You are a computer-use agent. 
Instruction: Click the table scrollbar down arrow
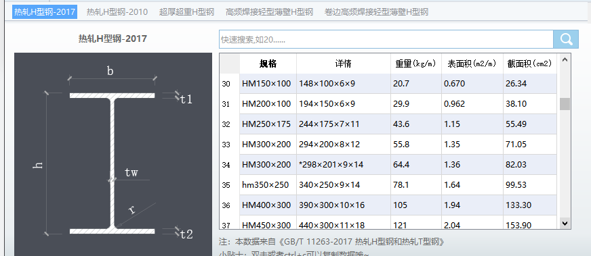coord(565,224)
